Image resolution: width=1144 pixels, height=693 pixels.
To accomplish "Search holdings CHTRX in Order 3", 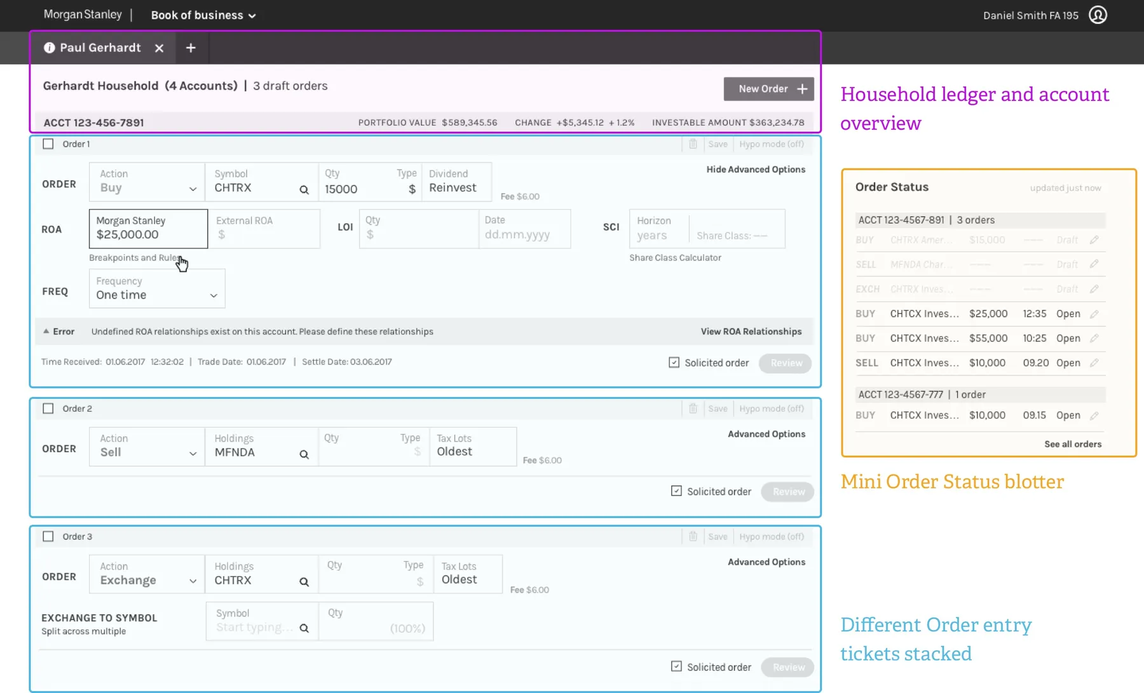I will 304,582.
